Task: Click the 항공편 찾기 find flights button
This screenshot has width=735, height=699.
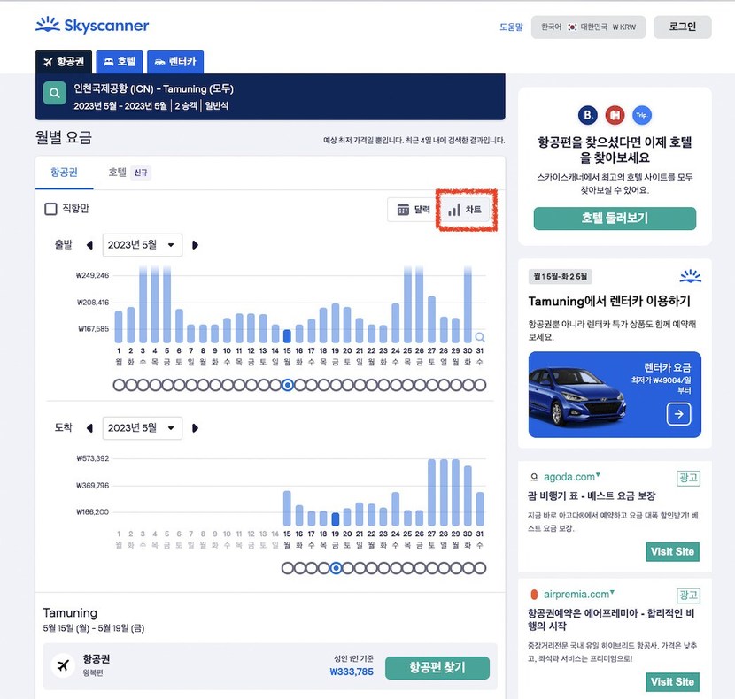Action: point(437,668)
